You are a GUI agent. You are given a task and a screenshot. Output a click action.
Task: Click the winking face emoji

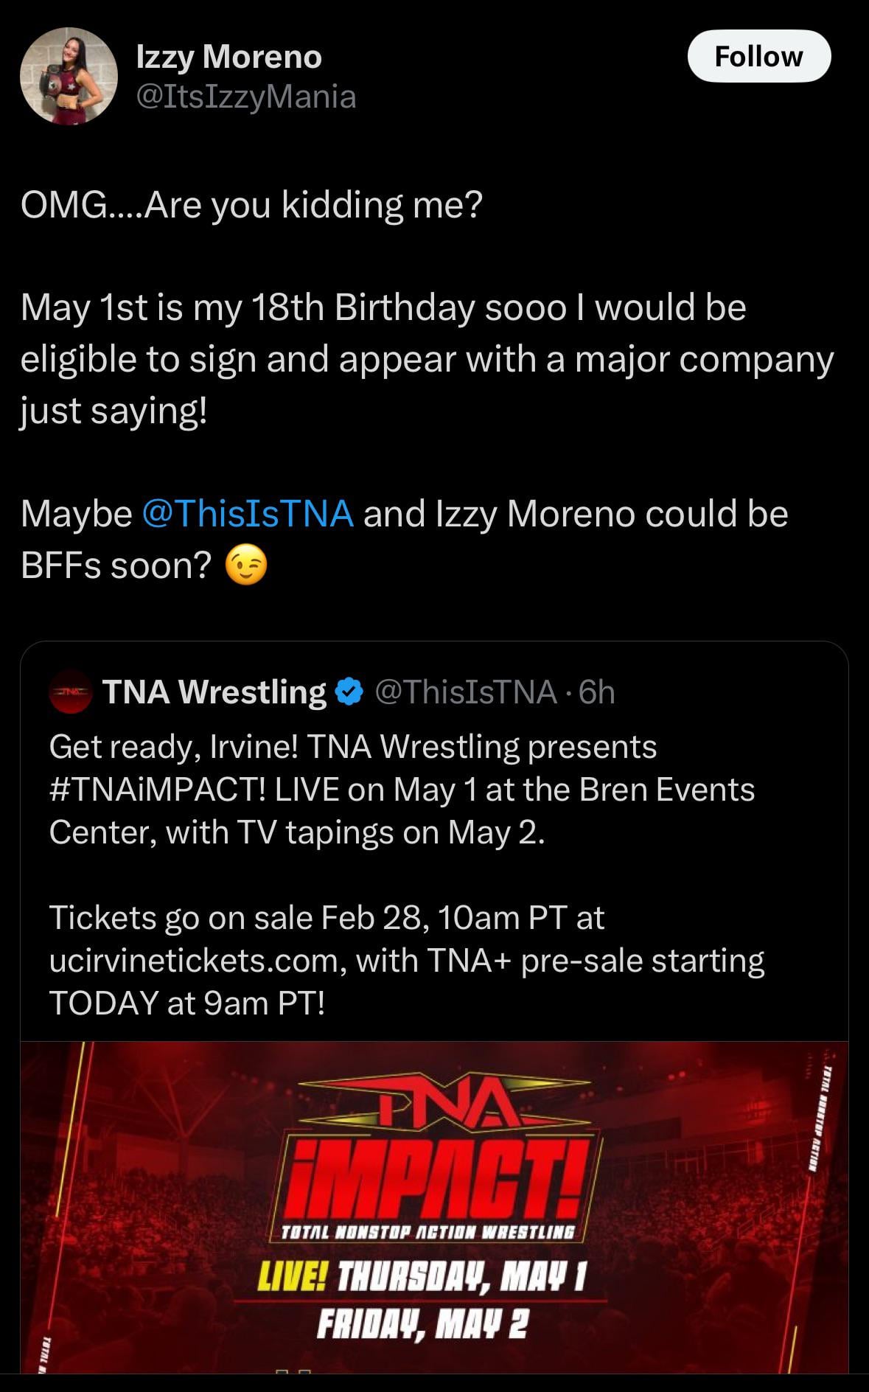pos(245,566)
